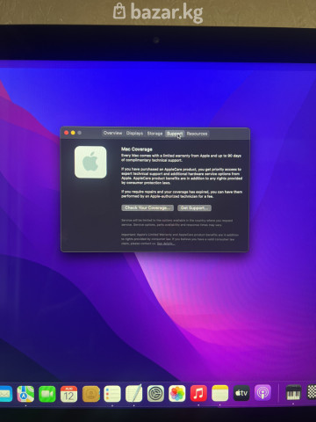This screenshot has height=422, width=316.
Task: Open the piano keyboard app icon
Action: coord(293,393)
